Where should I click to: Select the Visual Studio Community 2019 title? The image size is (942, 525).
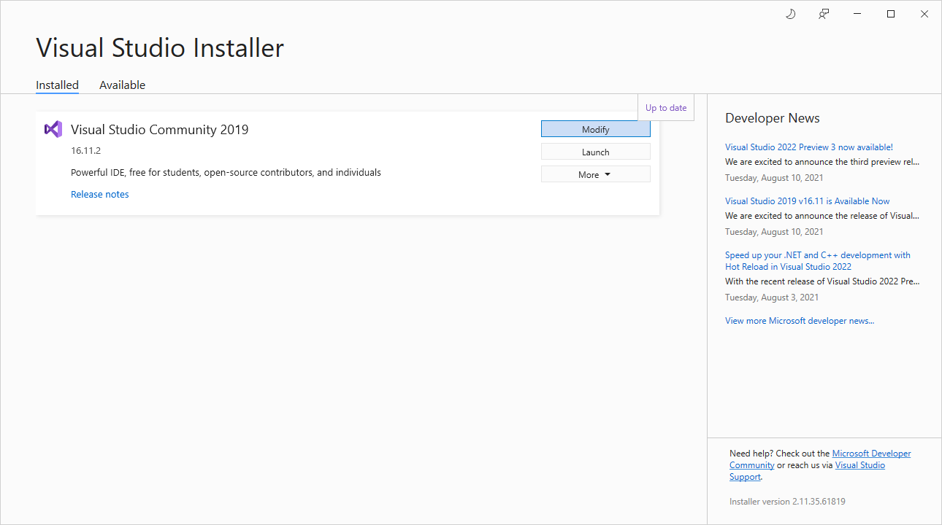(159, 130)
